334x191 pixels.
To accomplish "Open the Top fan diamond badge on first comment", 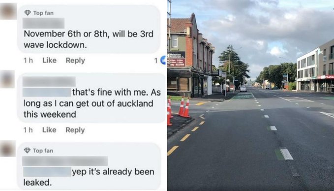I will tap(28, 13).
